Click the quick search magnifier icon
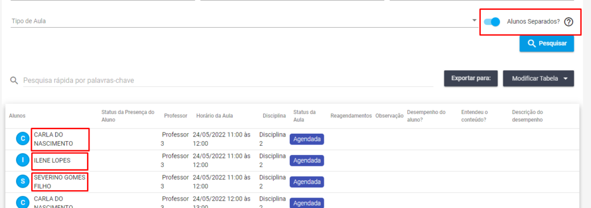Viewport: 591px width, 208px height. pos(14,81)
